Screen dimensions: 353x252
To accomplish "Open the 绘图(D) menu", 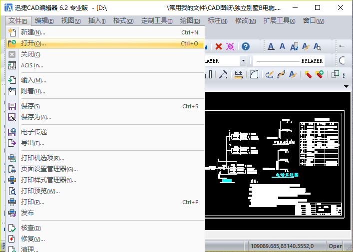I will pos(190,20).
